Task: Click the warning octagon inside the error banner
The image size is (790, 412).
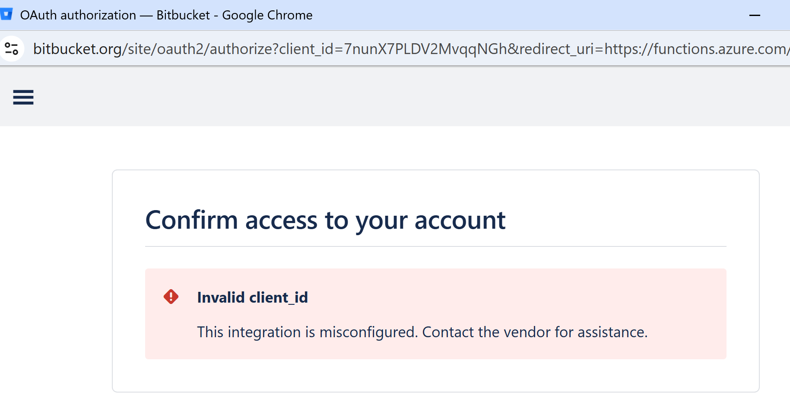Action: pos(171,297)
